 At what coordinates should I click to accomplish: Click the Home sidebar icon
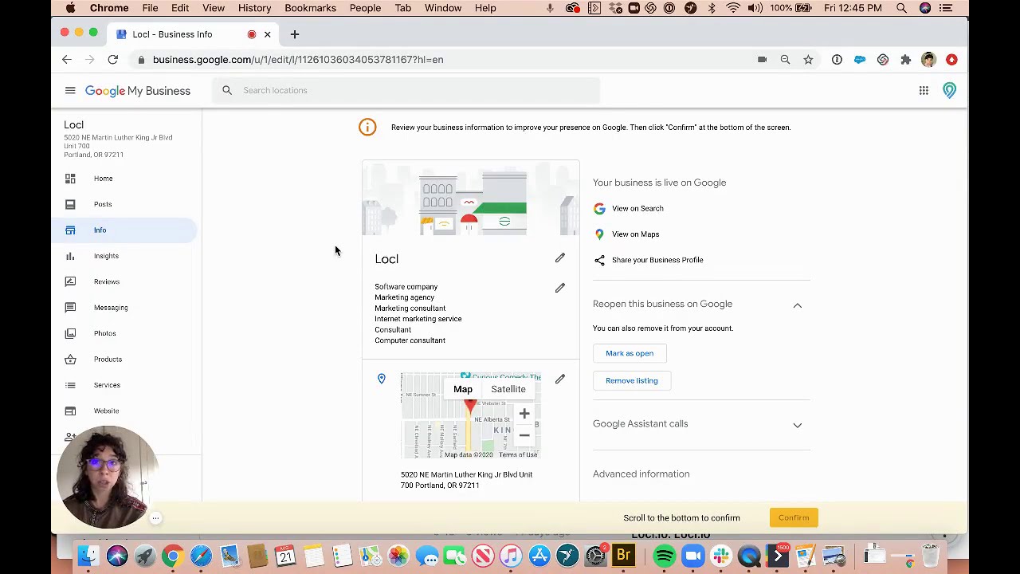[70, 179]
